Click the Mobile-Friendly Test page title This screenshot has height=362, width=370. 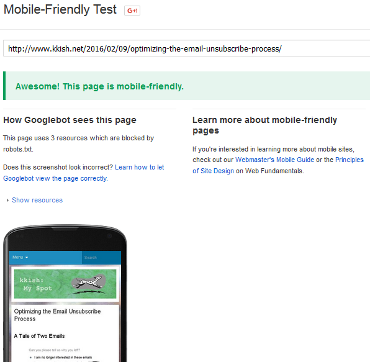(x=60, y=10)
